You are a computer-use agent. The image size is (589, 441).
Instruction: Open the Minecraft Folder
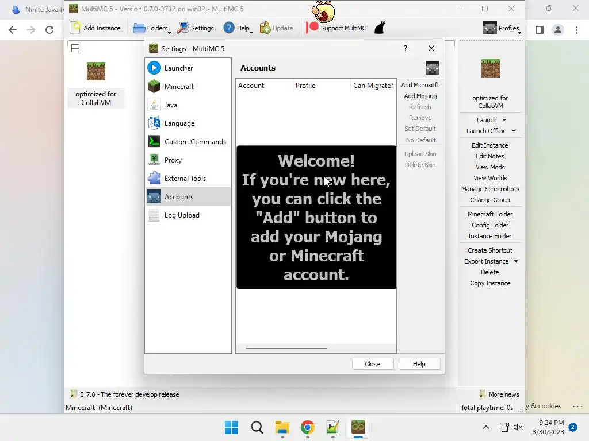pyautogui.click(x=490, y=214)
